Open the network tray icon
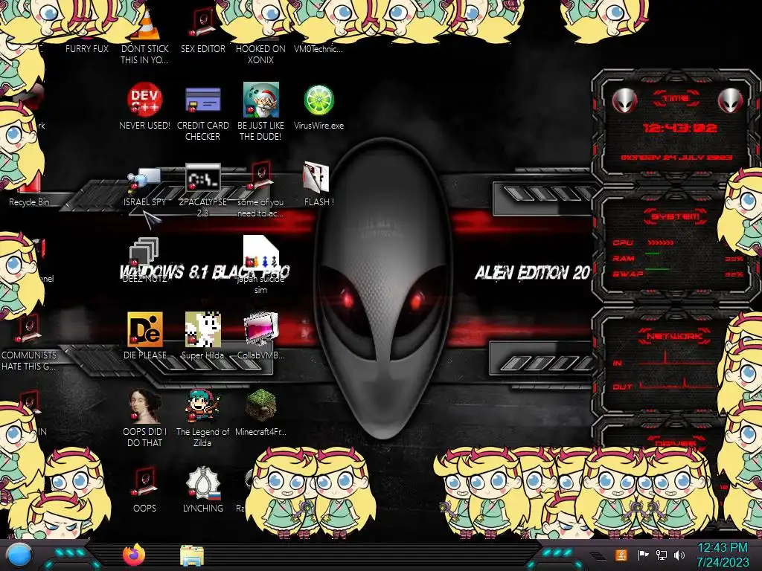762x571 pixels. (x=662, y=555)
